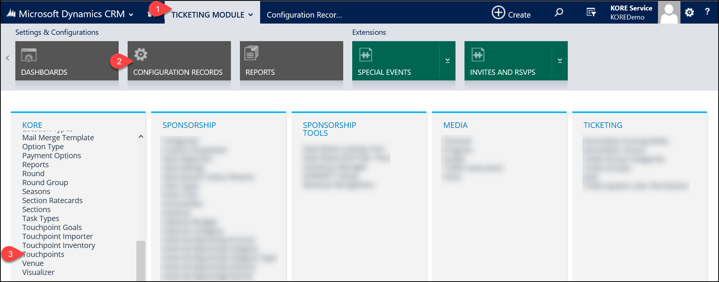Click the Special Events puzzle icon
Screen dimensions: 719x282
(x=366, y=55)
